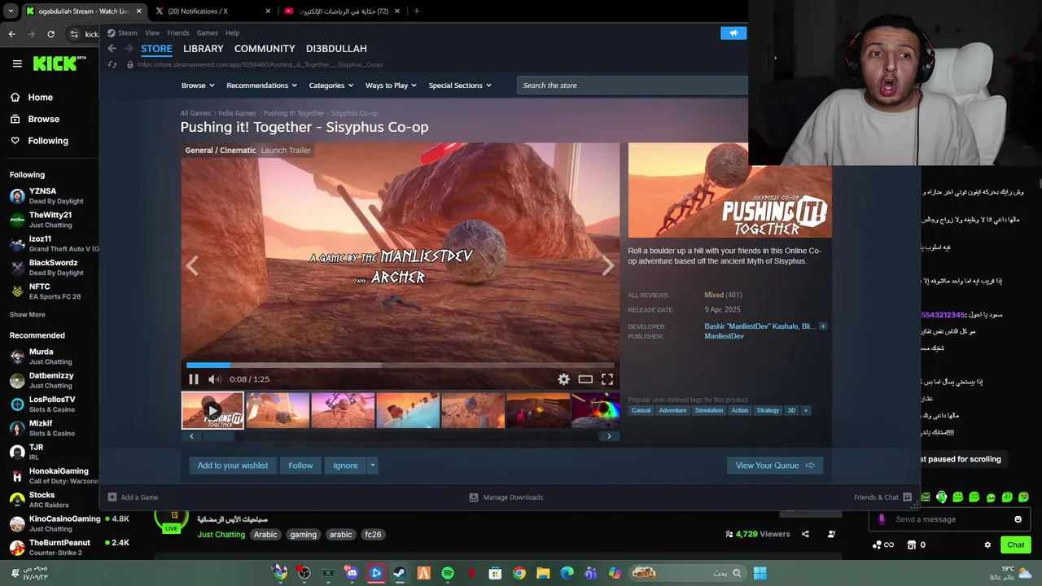Image resolution: width=1042 pixels, height=586 pixels.
Task: Open the Games menu in Steam
Action: point(207,33)
